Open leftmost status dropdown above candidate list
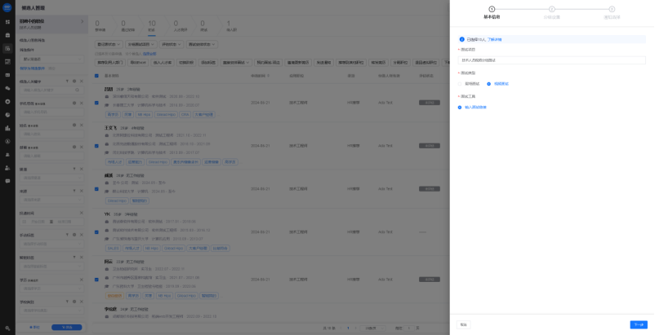 [x=109, y=44]
